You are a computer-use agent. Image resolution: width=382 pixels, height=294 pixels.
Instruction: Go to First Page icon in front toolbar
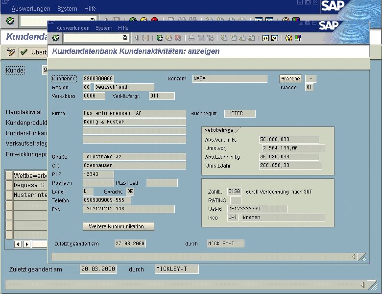click(x=224, y=38)
